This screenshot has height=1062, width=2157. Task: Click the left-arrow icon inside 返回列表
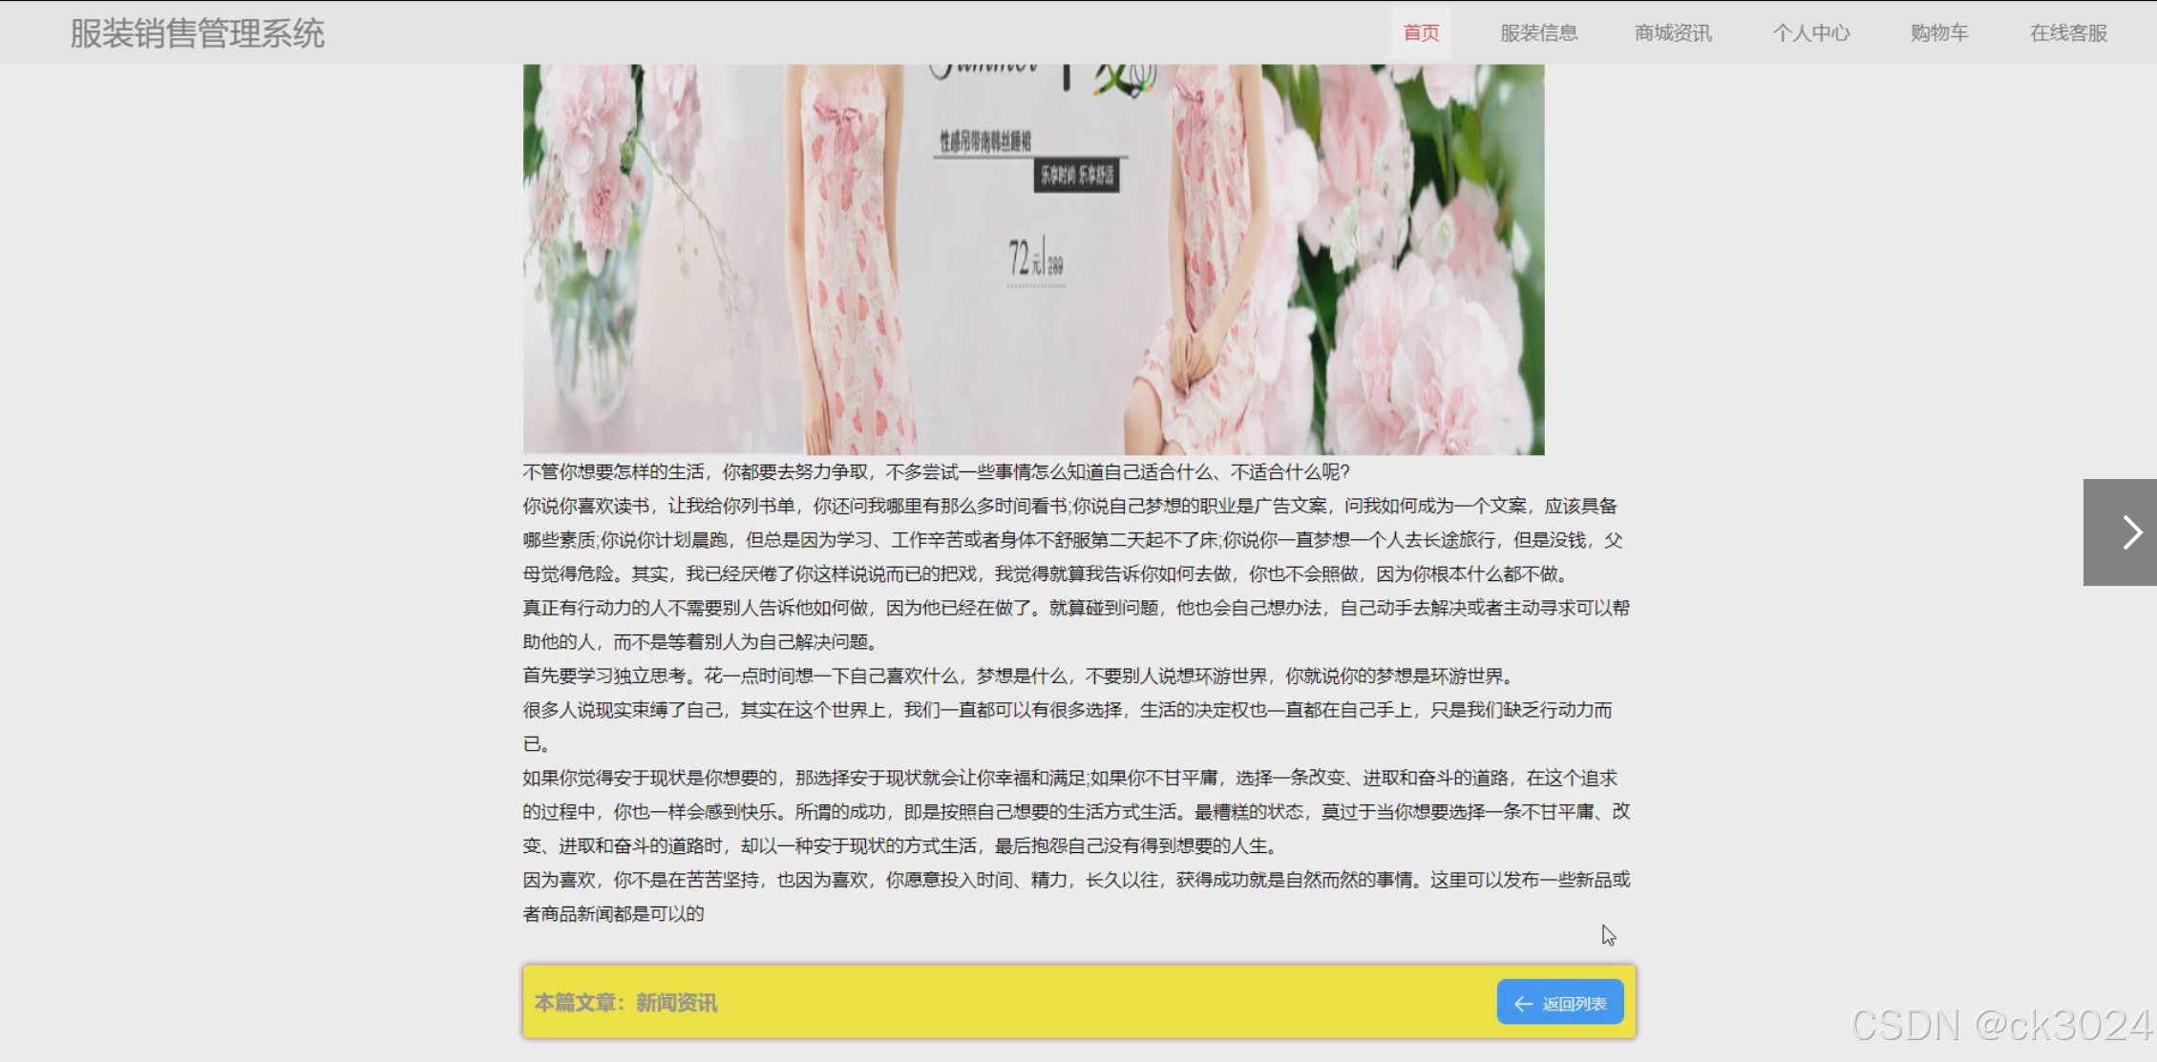click(1523, 1004)
